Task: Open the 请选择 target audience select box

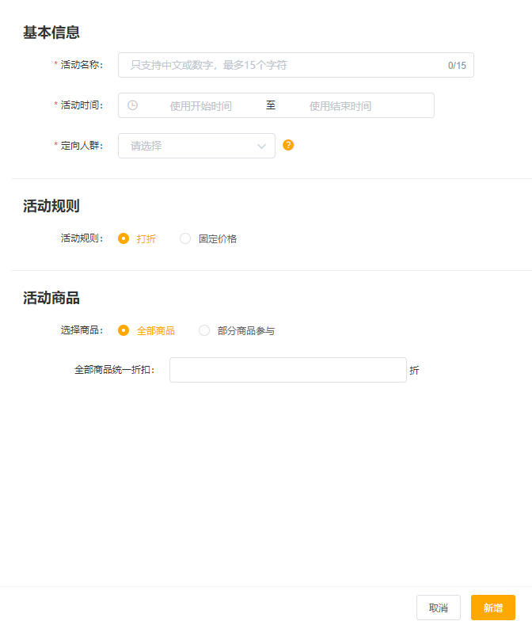Action: pyautogui.click(x=190, y=146)
